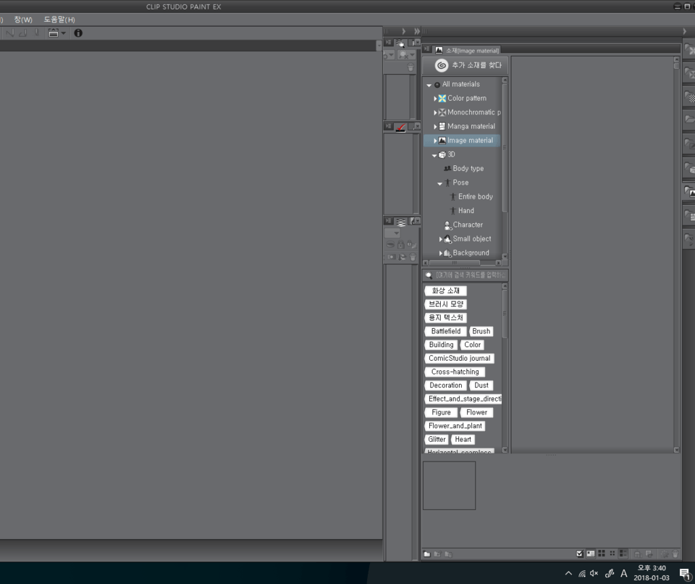Switch to detail list view icon
The image size is (695, 584).
(623, 554)
